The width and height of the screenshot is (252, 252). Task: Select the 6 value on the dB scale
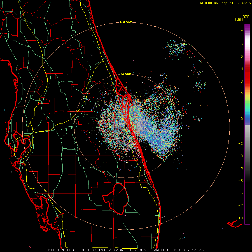click(242, 44)
